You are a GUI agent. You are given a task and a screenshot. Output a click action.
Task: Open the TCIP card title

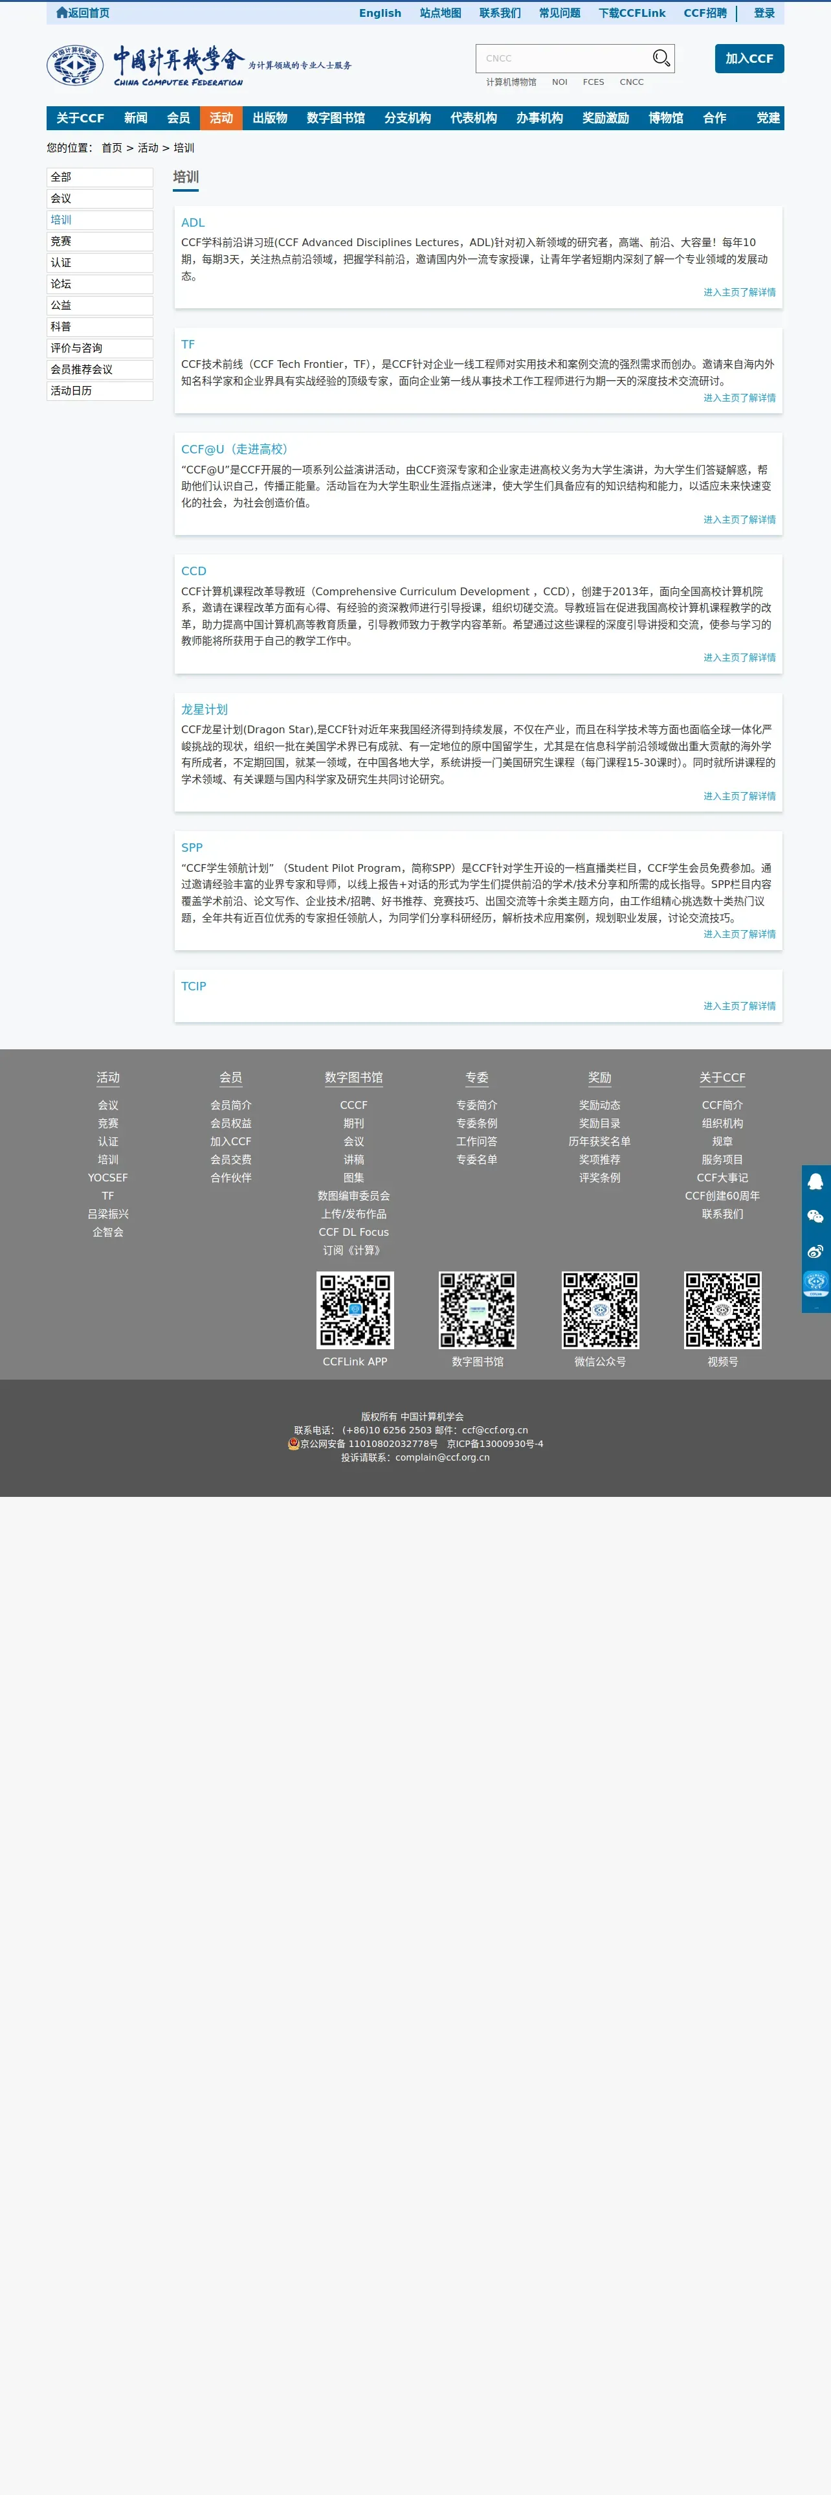coord(194,986)
